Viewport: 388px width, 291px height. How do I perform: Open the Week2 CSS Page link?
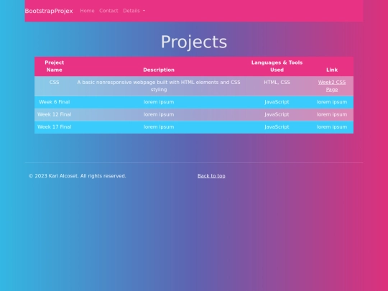(x=332, y=86)
